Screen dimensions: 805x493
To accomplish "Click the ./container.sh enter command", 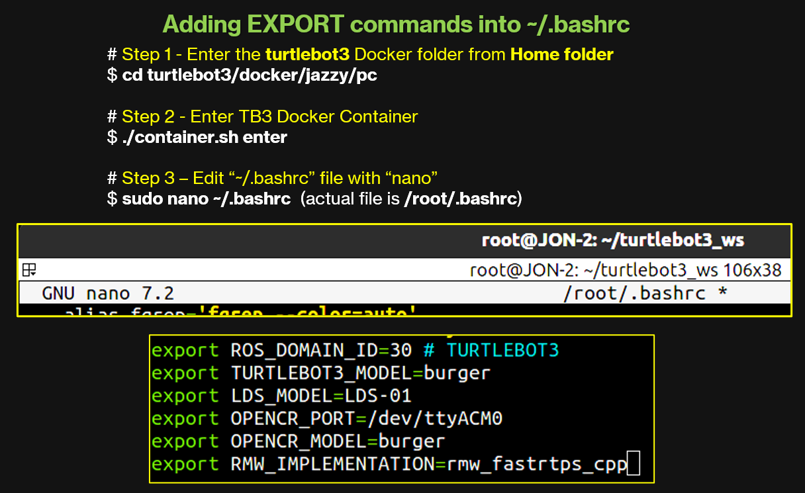I will tap(205, 137).
